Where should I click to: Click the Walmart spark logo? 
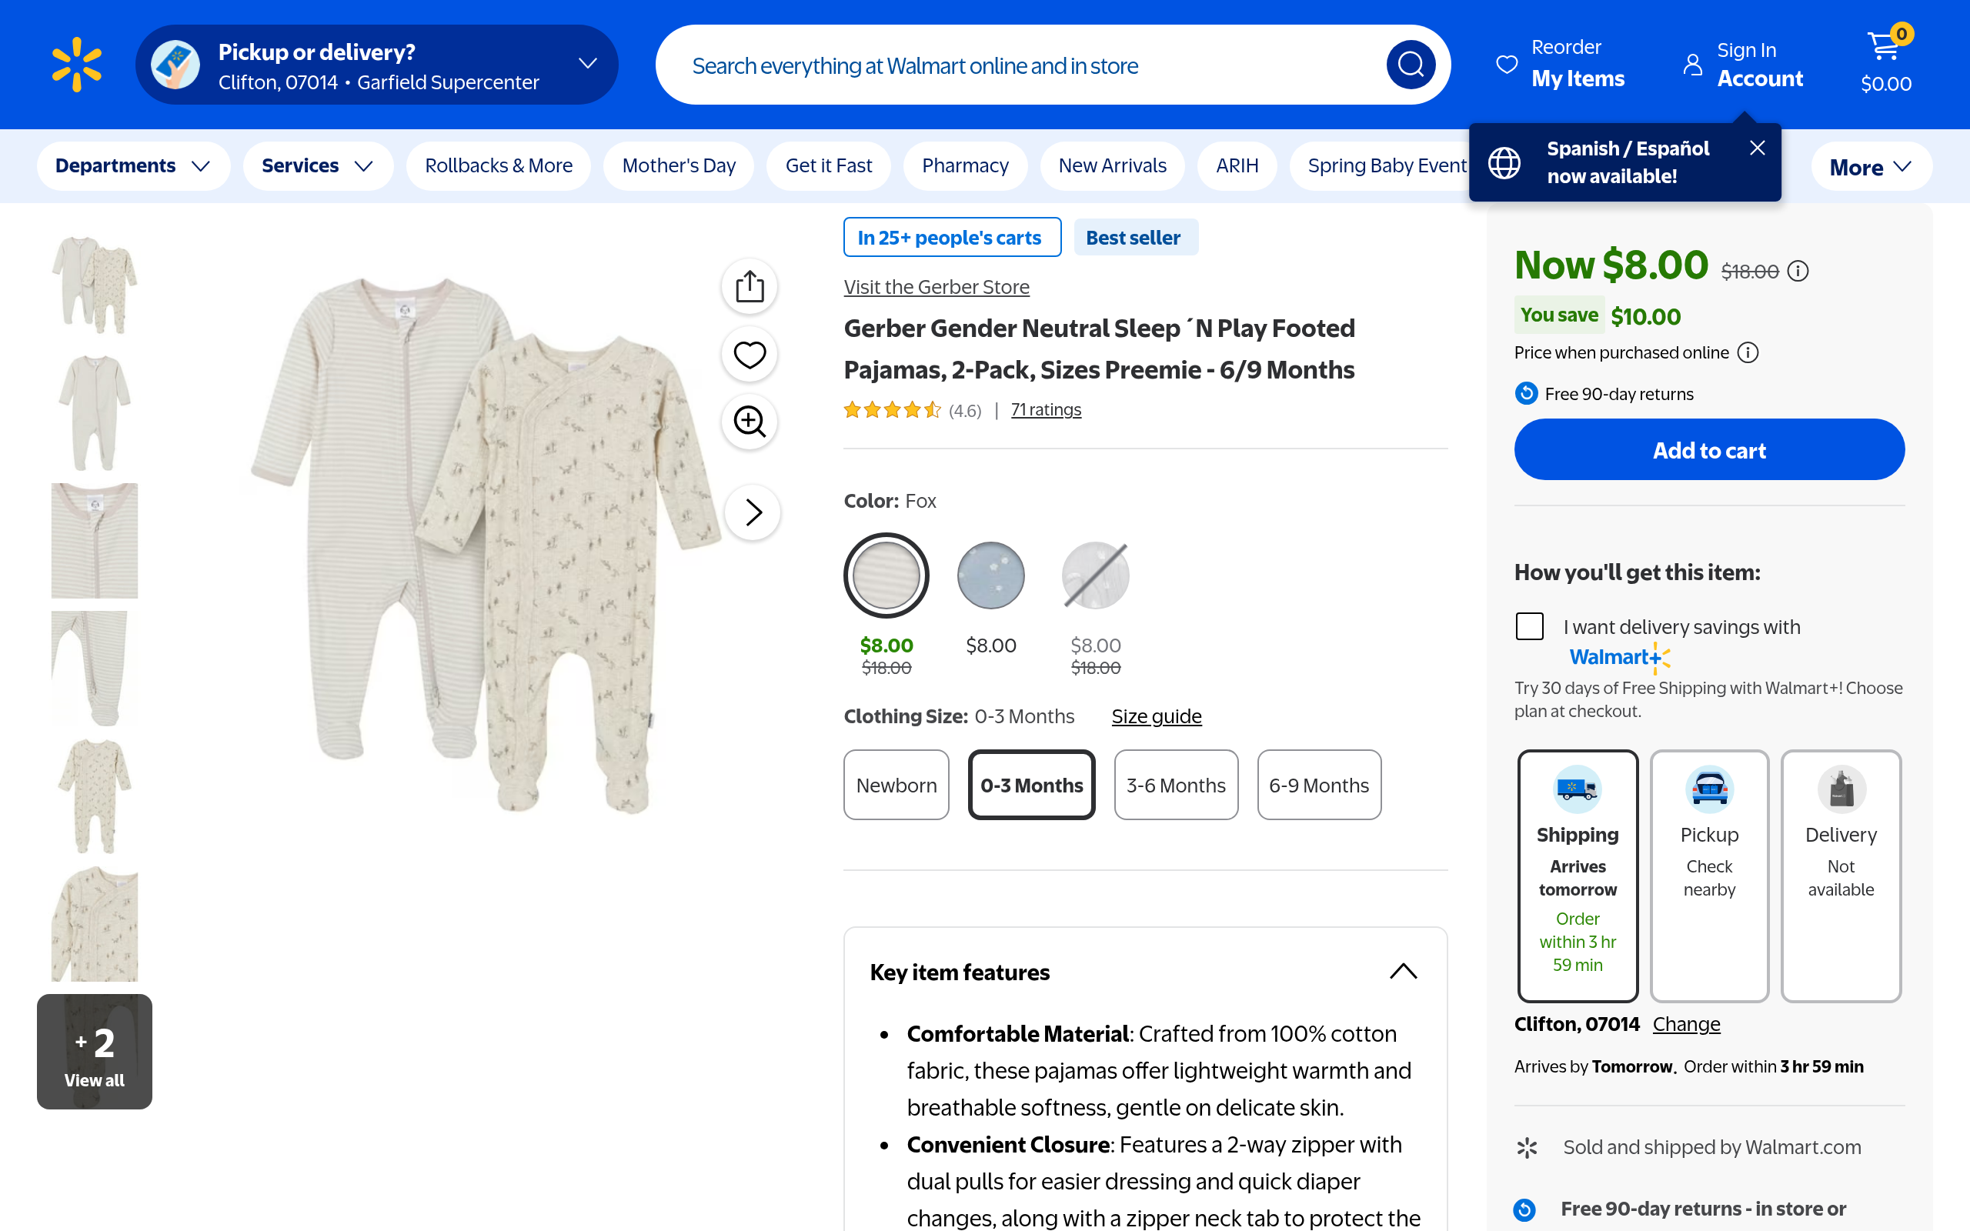(76, 65)
